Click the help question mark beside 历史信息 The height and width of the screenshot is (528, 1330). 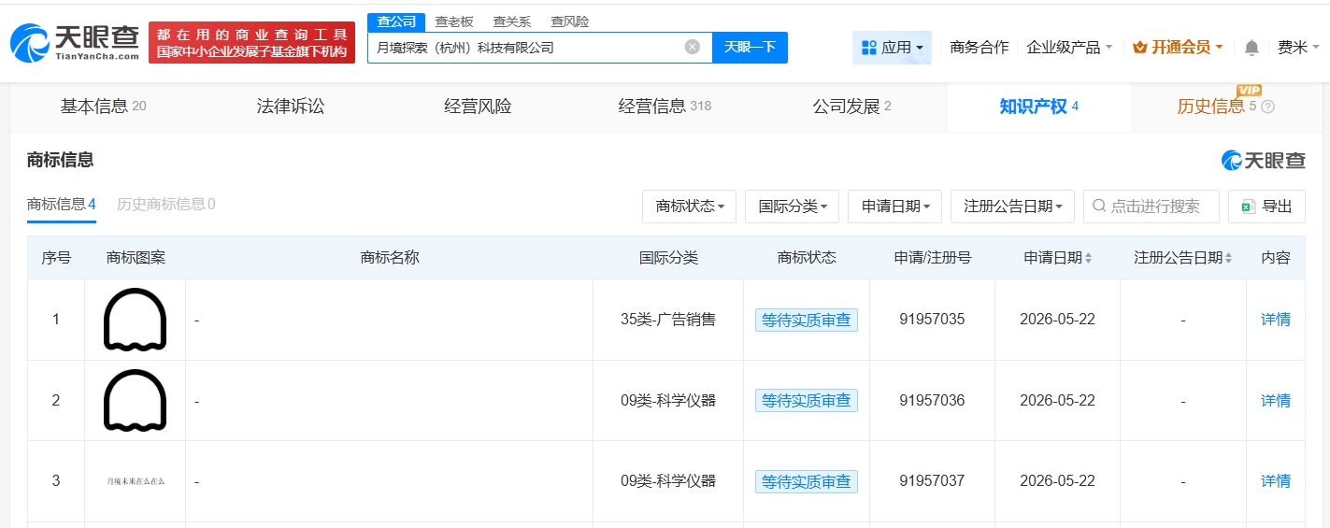coord(1268,107)
